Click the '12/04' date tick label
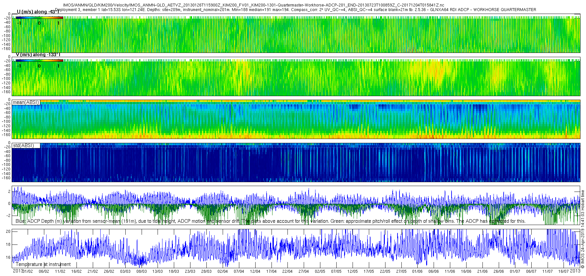Viewport: 586px width, 276px height. pyautogui.click(x=255, y=271)
